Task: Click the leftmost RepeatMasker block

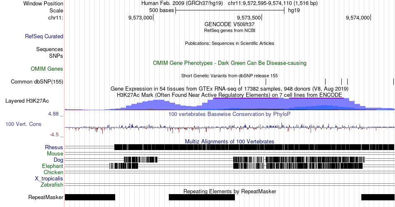Action: pyautogui.click(x=90, y=197)
